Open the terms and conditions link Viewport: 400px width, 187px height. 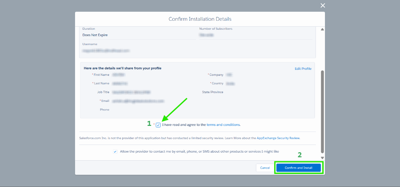223,125
